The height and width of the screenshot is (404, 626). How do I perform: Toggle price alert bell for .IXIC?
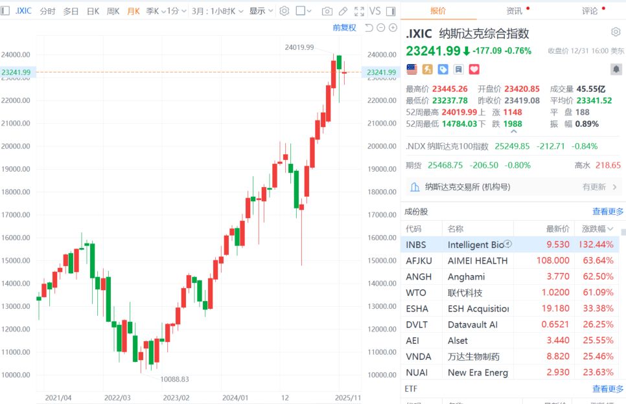[615, 69]
